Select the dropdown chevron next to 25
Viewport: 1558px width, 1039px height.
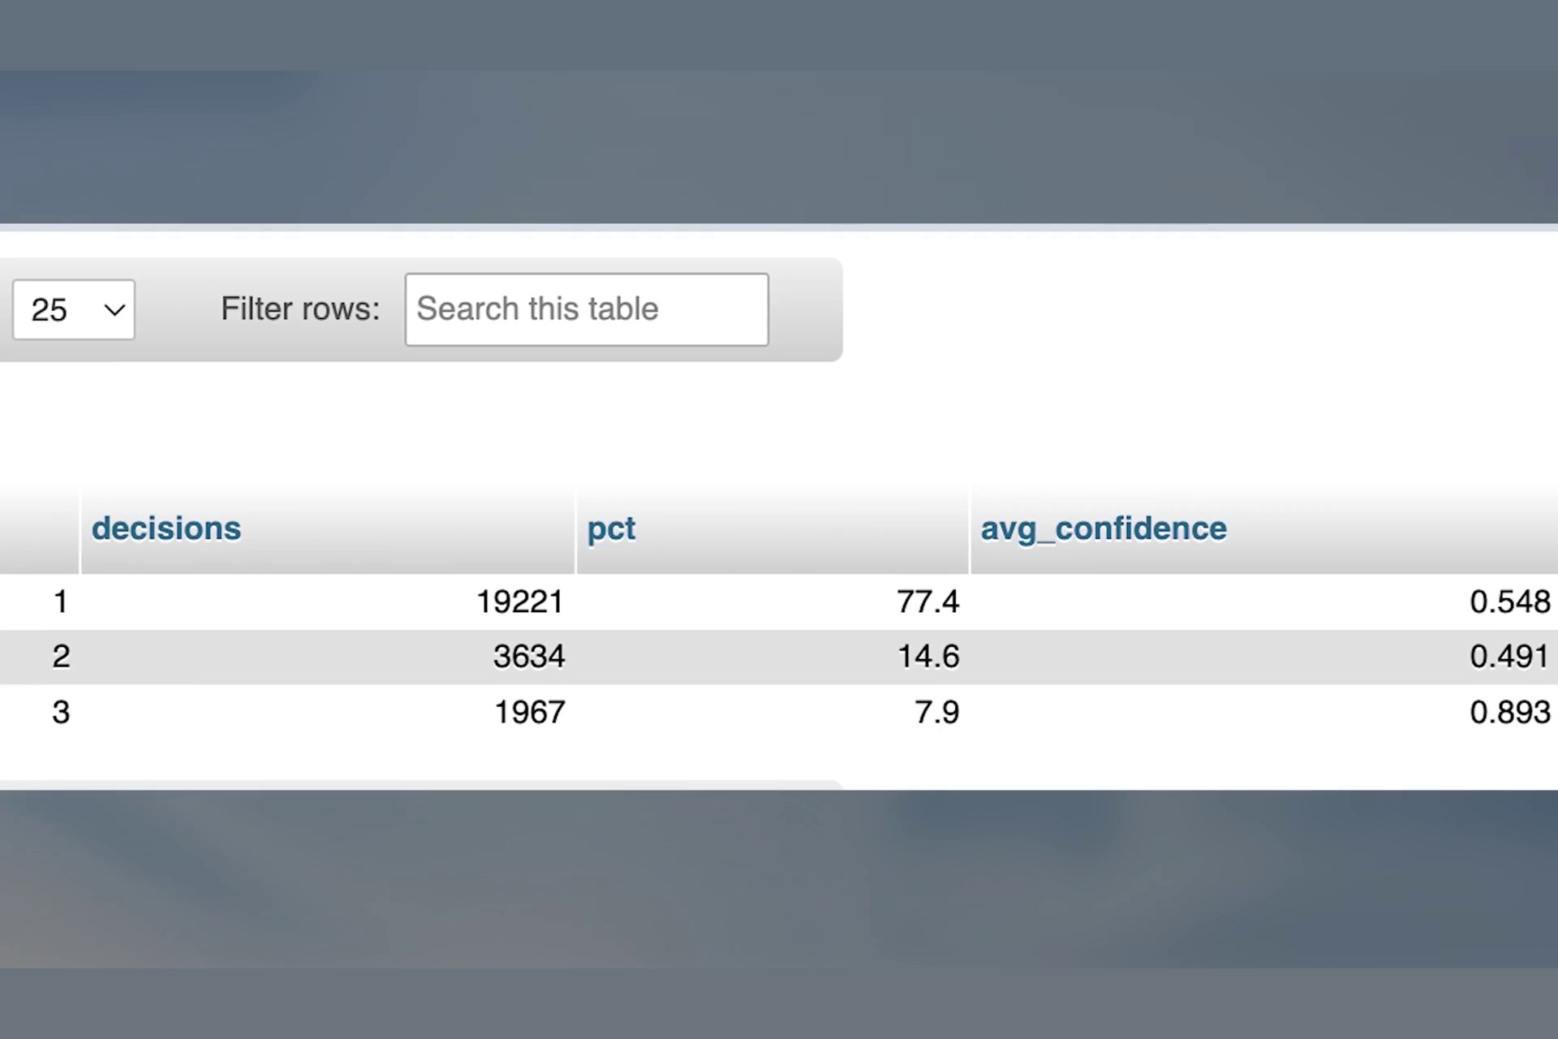tap(115, 309)
